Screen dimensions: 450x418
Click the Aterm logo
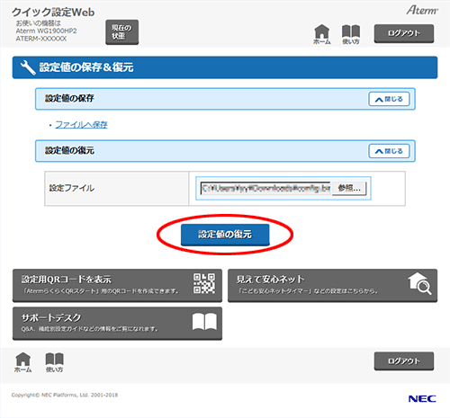pos(422,11)
